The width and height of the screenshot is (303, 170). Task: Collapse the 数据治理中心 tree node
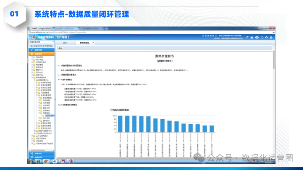click(35, 80)
